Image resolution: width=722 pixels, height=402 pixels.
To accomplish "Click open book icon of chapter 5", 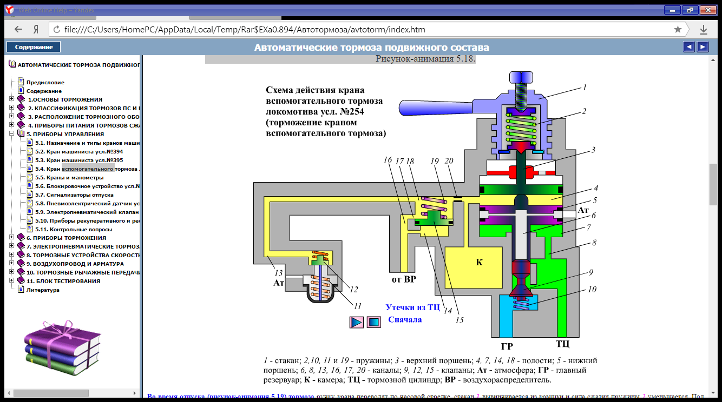I will click(x=21, y=134).
